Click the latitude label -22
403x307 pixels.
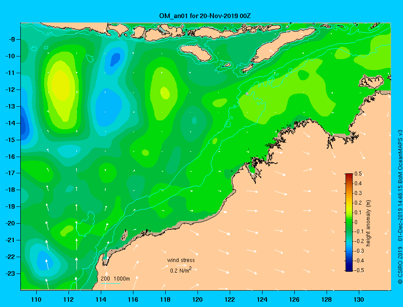(x=9, y=257)
